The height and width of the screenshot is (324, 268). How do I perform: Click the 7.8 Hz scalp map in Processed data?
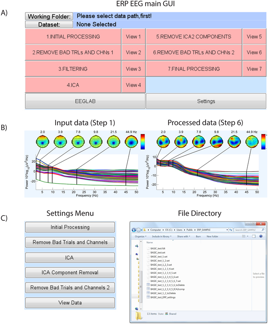(199, 142)
